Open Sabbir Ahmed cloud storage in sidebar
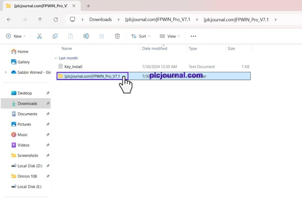302x199 pixels. (31, 72)
